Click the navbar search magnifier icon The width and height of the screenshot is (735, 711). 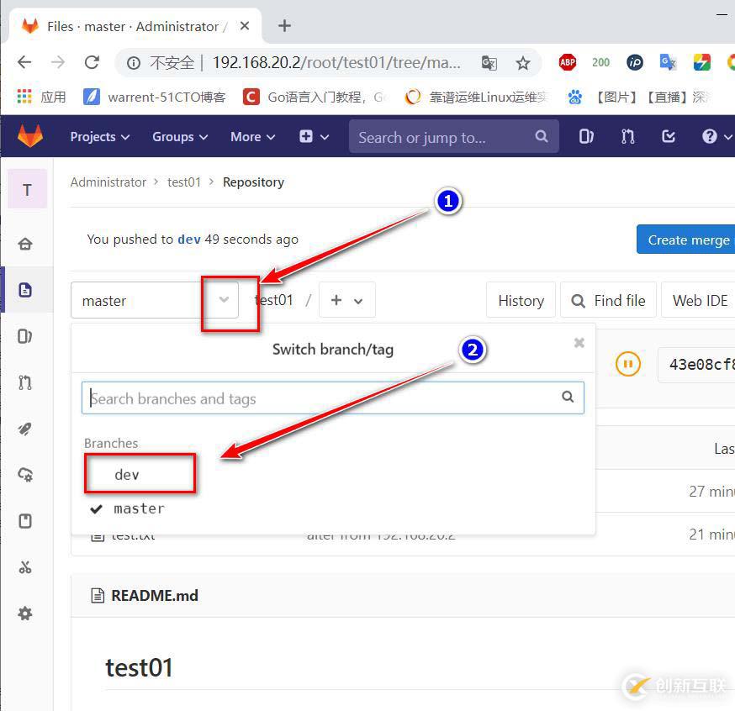[542, 136]
